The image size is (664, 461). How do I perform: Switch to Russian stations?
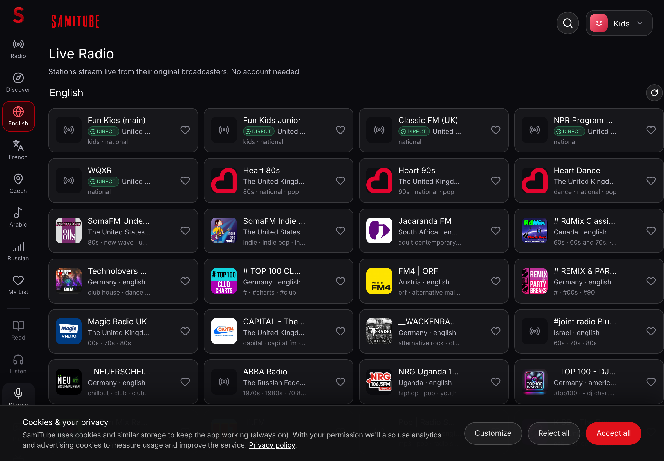[x=18, y=252]
